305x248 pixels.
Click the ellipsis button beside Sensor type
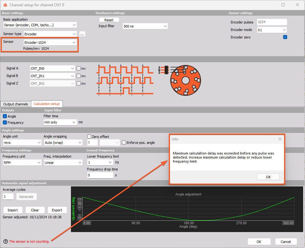(82, 34)
